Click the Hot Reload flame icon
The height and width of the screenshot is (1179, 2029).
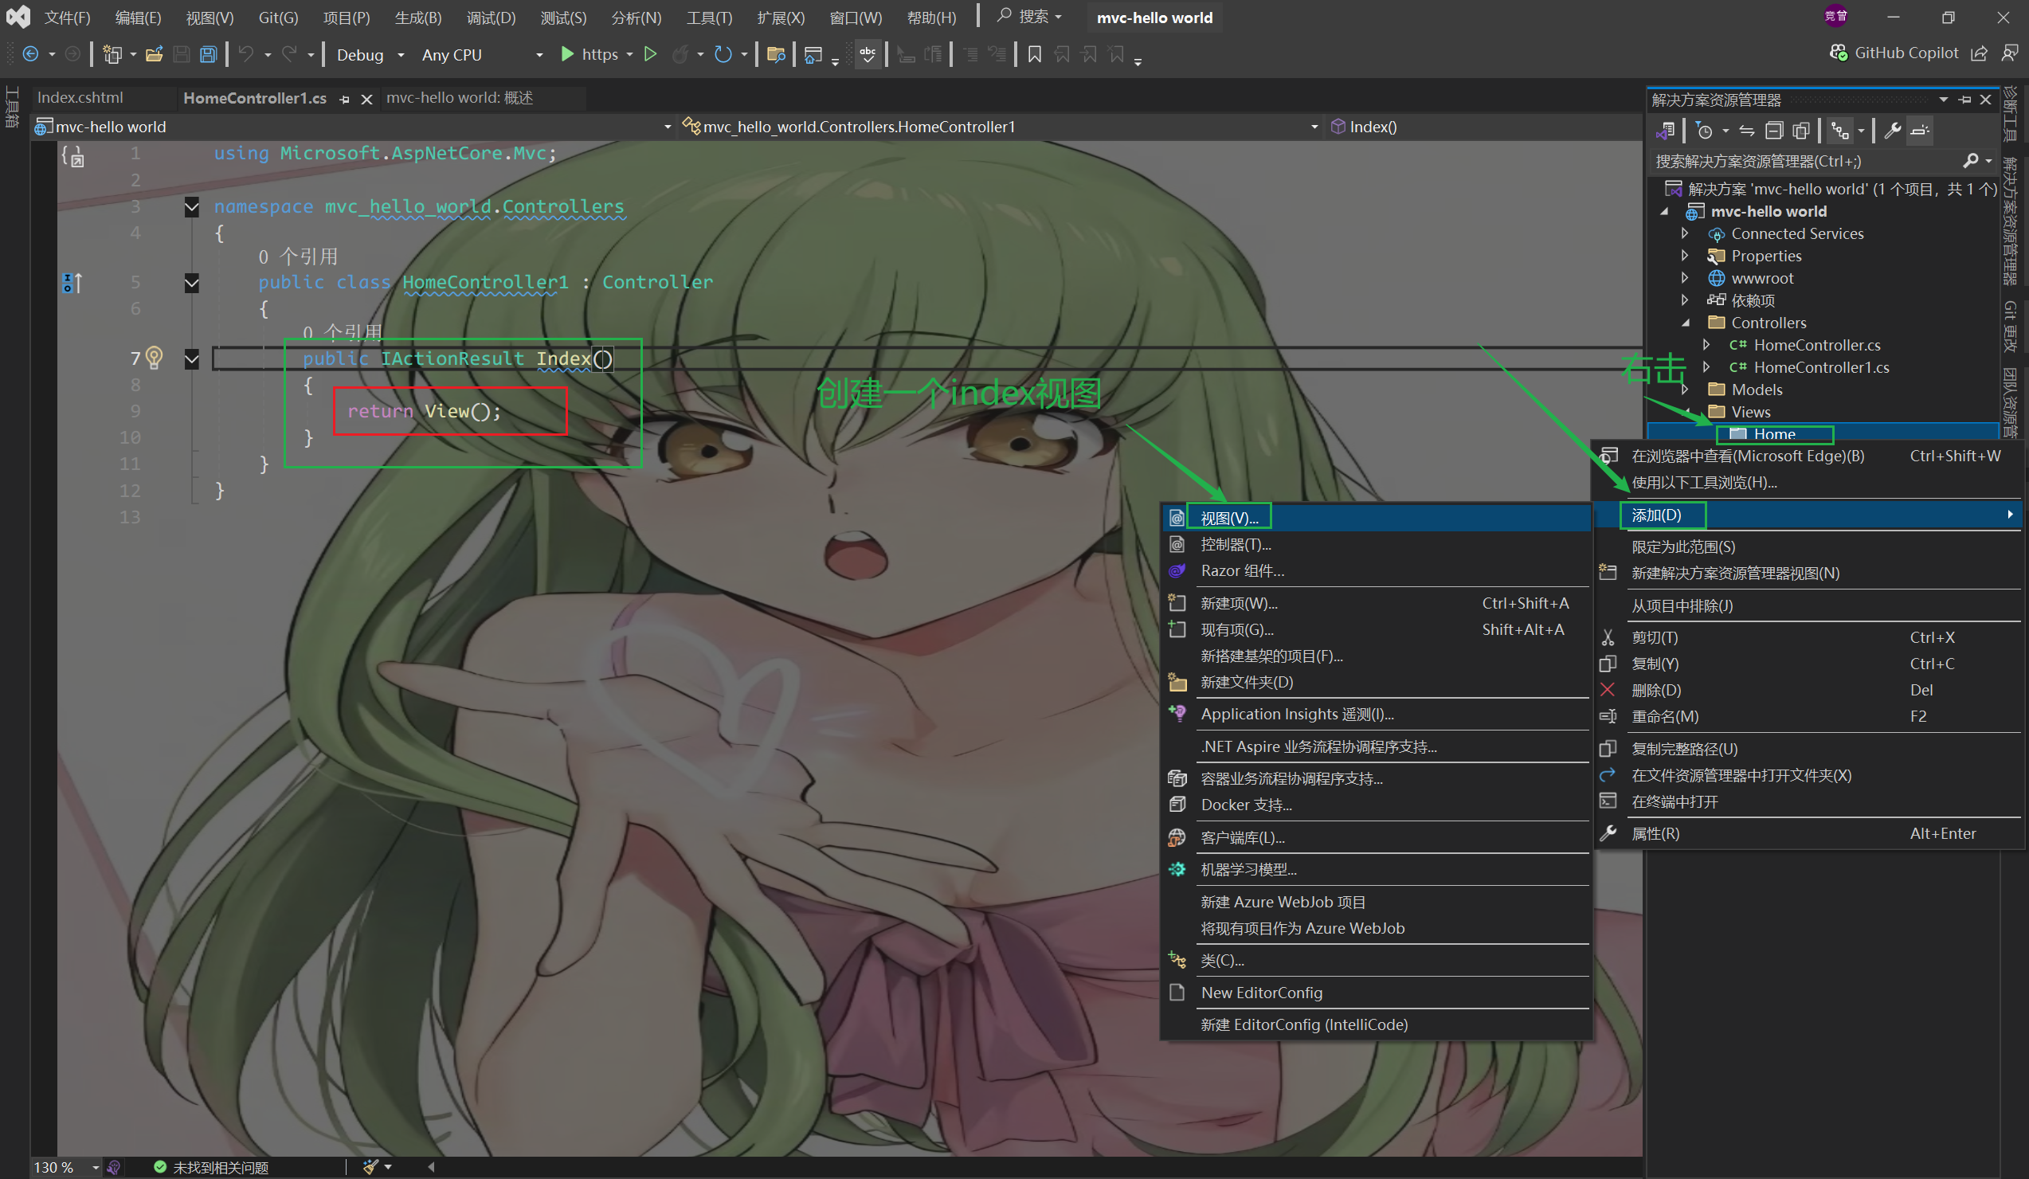click(x=680, y=54)
